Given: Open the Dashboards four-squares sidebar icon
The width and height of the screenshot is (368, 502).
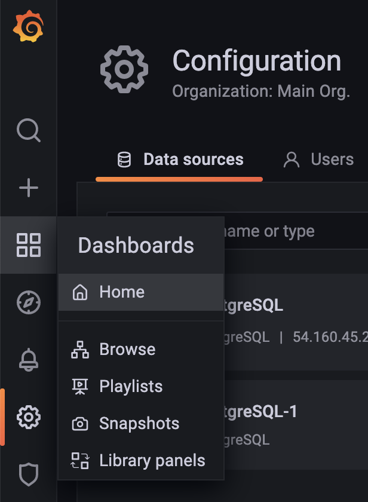Looking at the screenshot, I should 29,245.
